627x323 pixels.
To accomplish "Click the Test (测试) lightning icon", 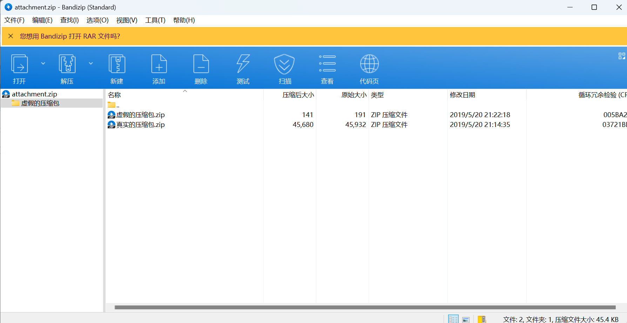I will [243, 64].
